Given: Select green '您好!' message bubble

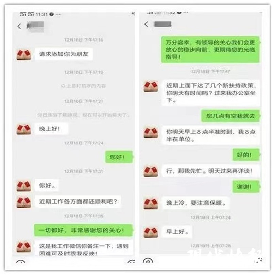Looking at the screenshot, I should pos(119,157).
